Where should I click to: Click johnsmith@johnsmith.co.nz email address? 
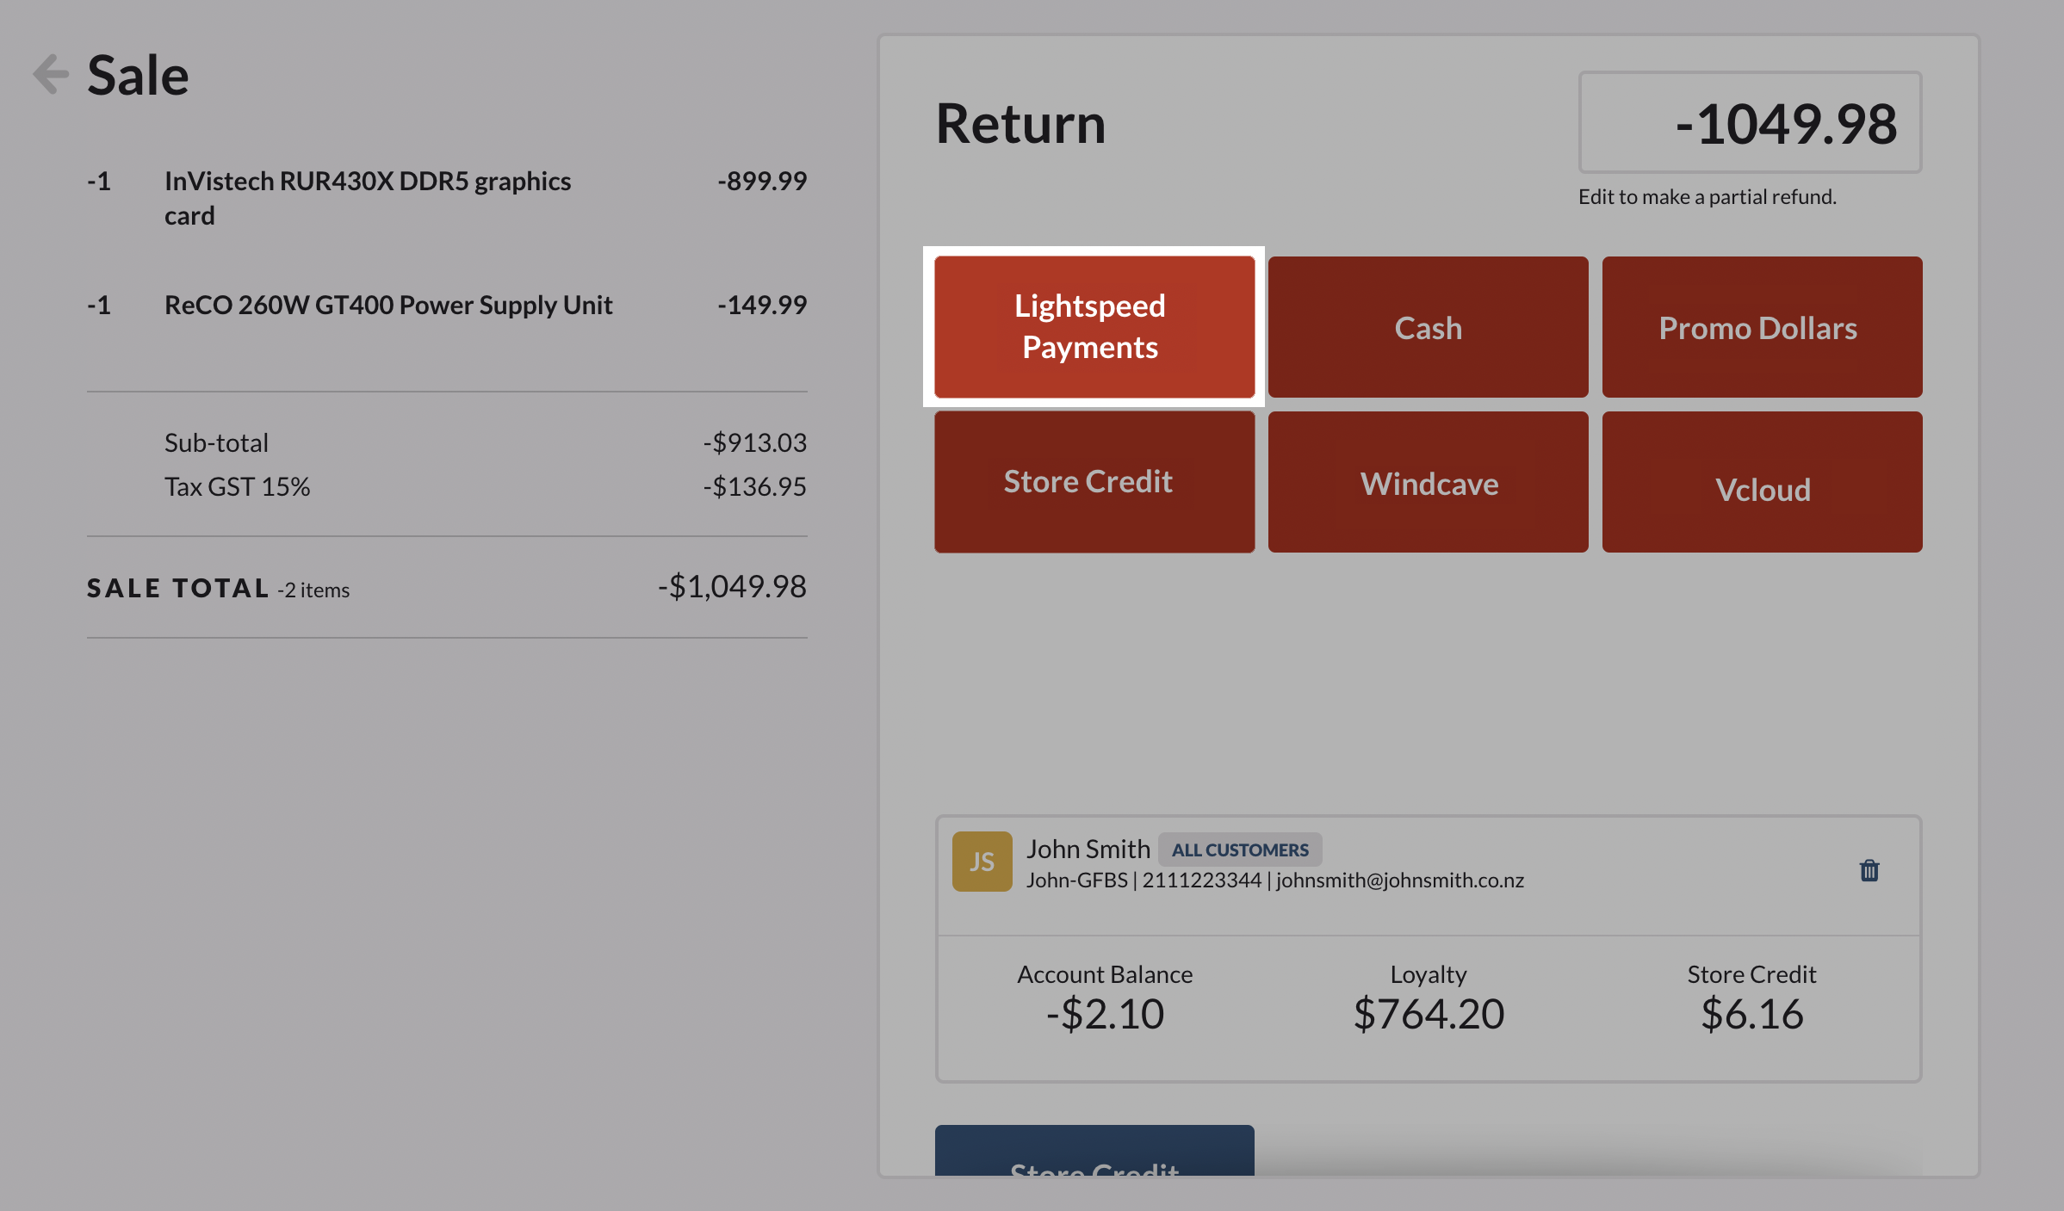[x=1399, y=880]
